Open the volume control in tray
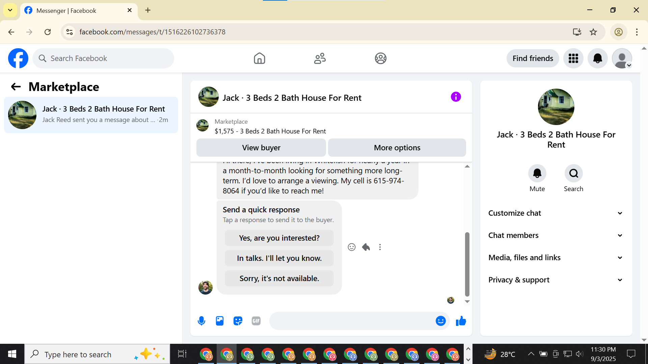The image size is (648, 364). (x=579, y=354)
